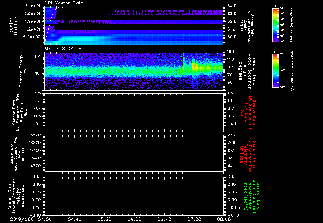The image size is (323, 223).
Task: Click the MEx ELS-01 LR panel title
Action: coord(62,48)
